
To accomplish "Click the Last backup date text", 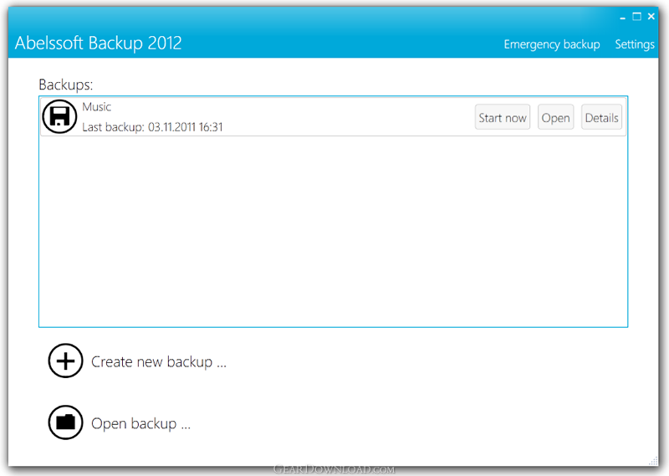I will click(x=152, y=127).
